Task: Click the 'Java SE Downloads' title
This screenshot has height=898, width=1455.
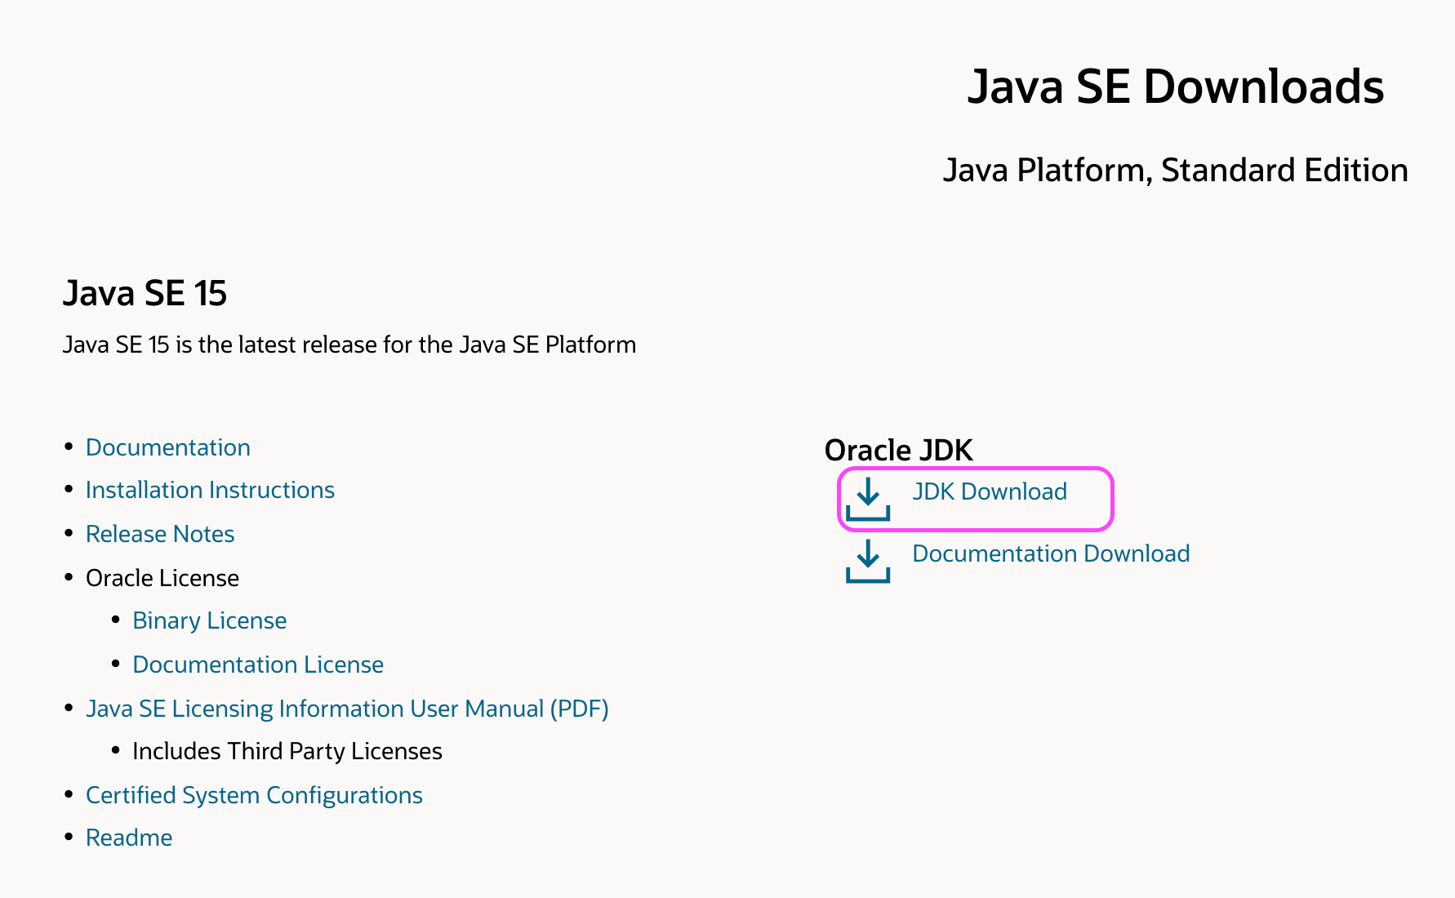Action: pos(1176,87)
